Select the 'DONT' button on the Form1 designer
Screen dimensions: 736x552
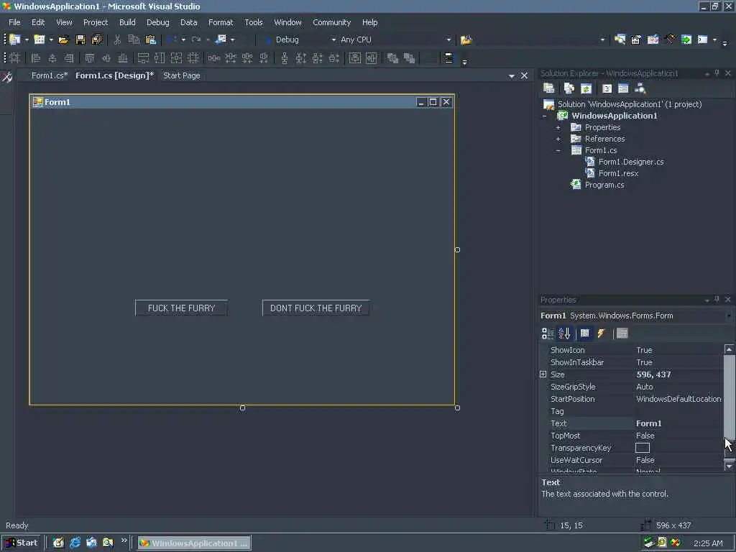click(316, 308)
